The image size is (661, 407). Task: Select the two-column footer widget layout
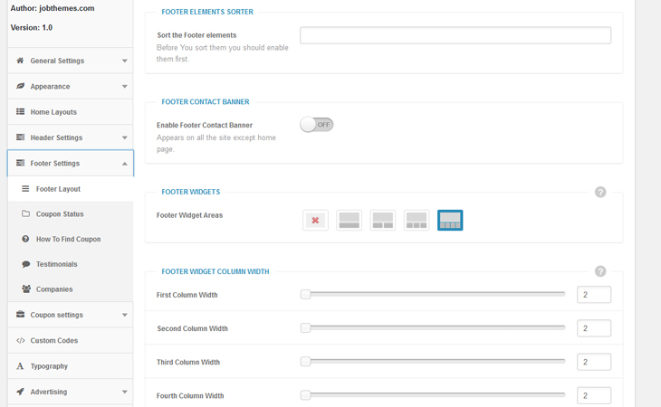point(383,220)
